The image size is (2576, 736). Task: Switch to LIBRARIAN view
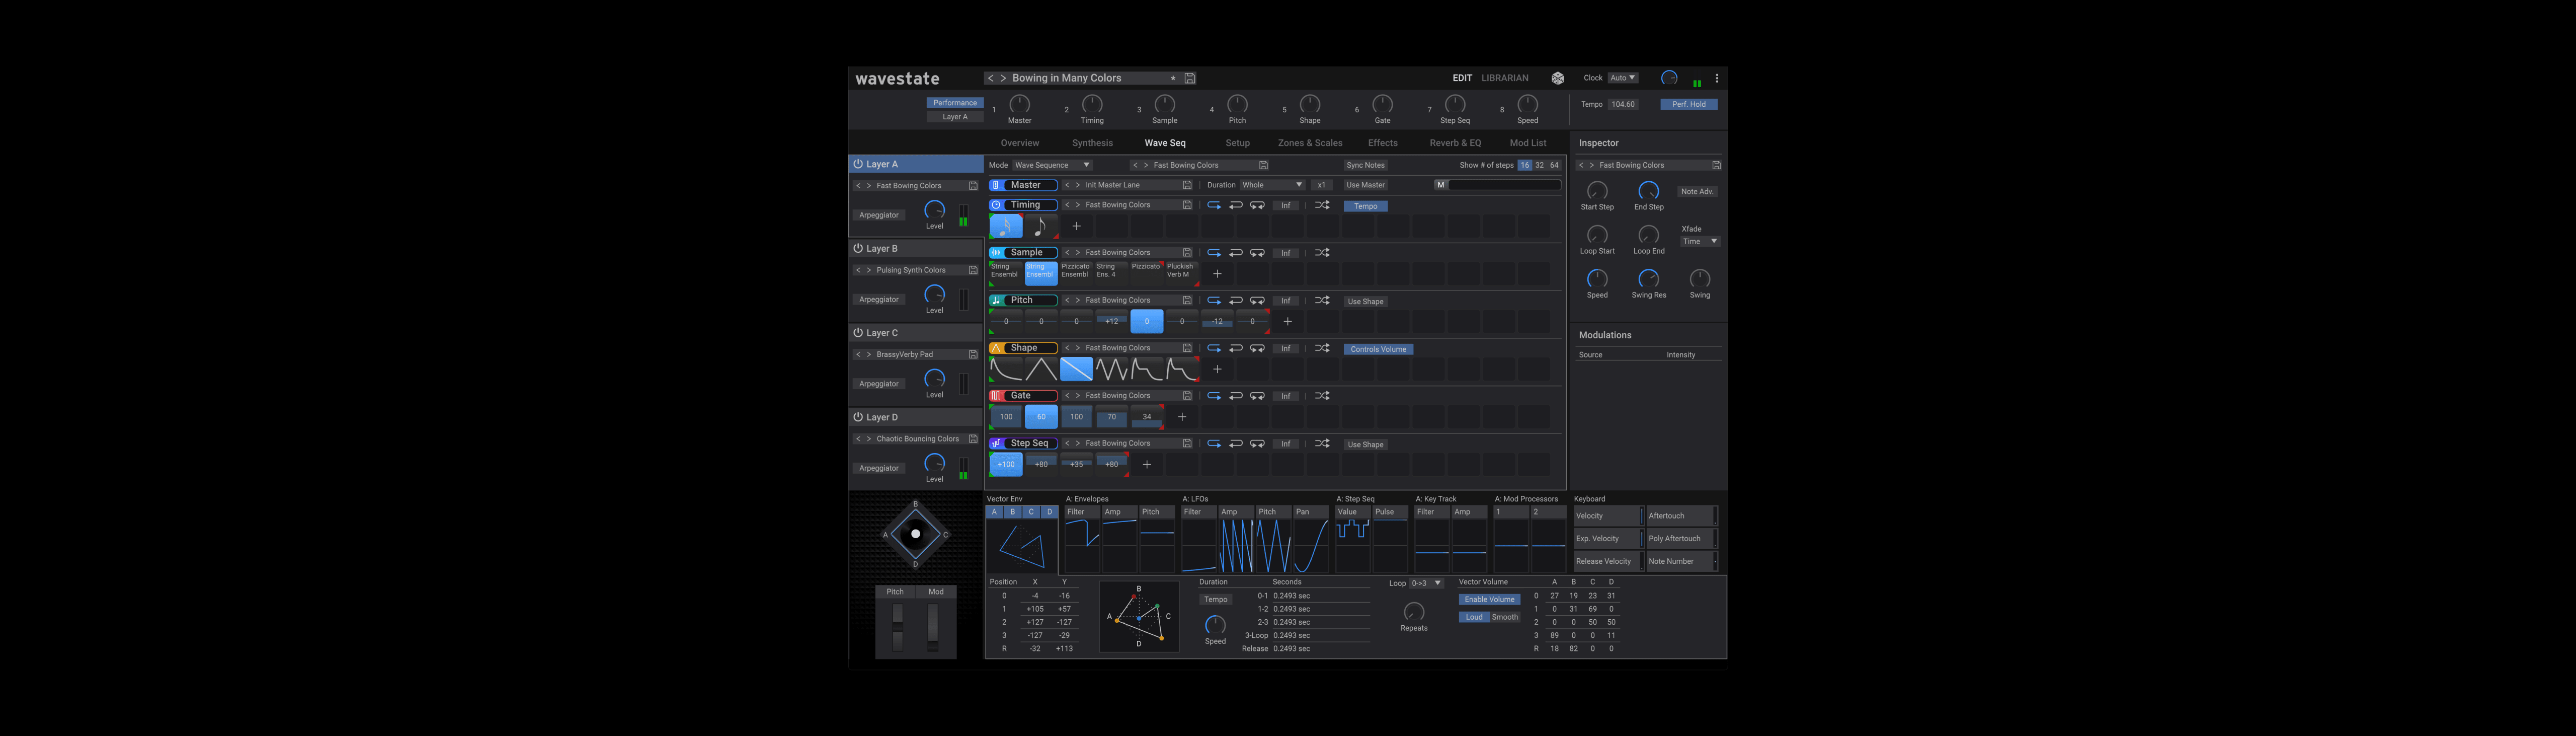click(x=1505, y=78)
